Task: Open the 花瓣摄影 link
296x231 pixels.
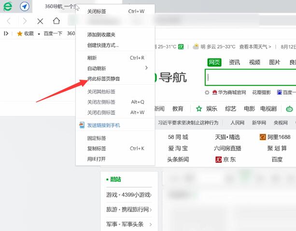Action: coord(261,92)
